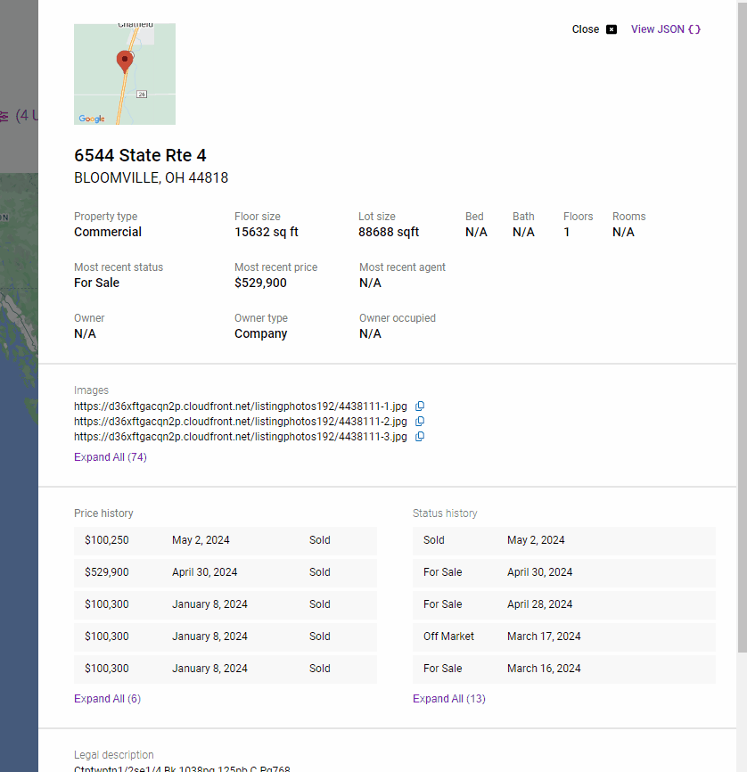Click the 15632 sq ft floor size value
The image size is (747, 772).
coord(267,232)
